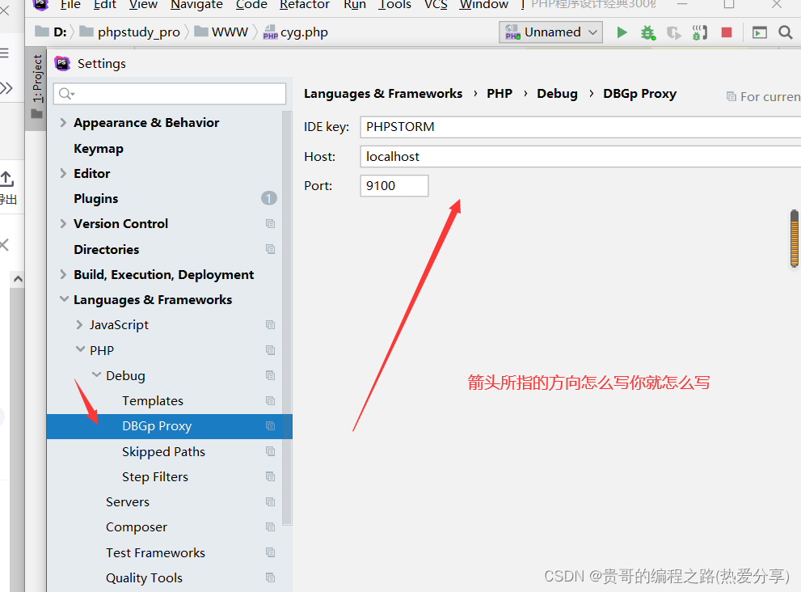The height and width of the screenshot is (592, 801).
Task: Click the PHP breadcrumb link
Action: pos(500,94)
